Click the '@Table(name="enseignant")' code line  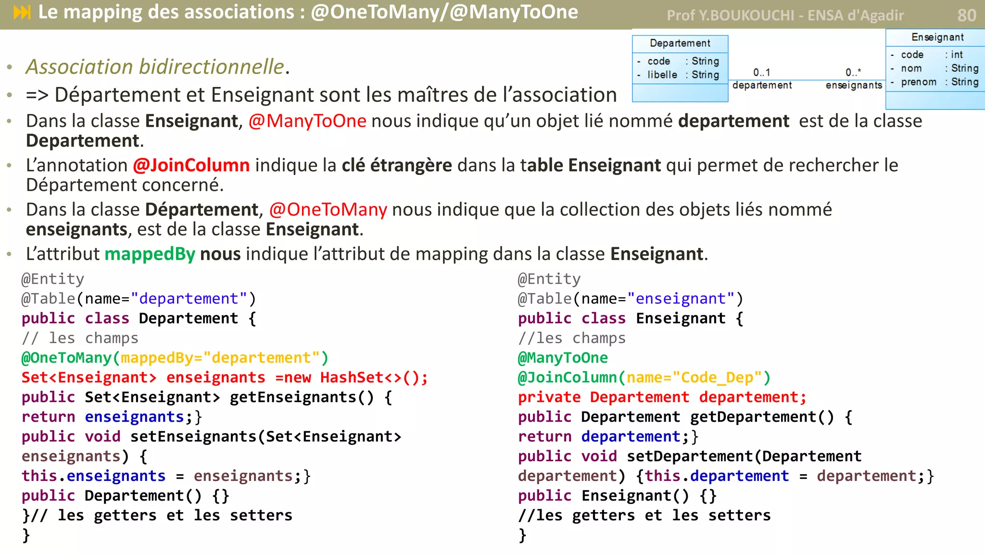click(631, 299)
